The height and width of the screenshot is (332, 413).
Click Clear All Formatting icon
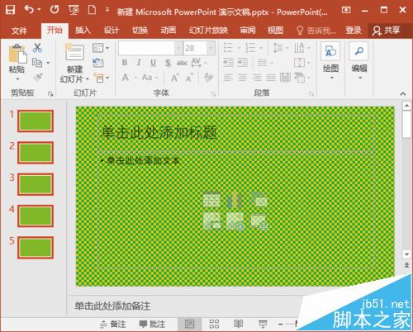(208, 78)
